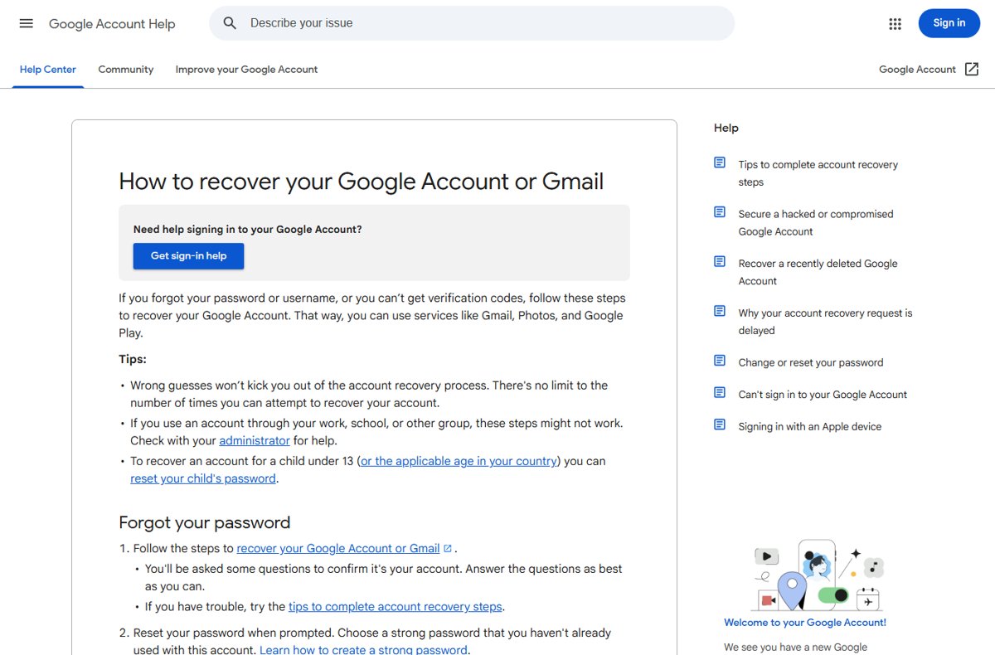The image size is (995, 655).
Task: Open the hamburger main menu
Action: [27, 23]
